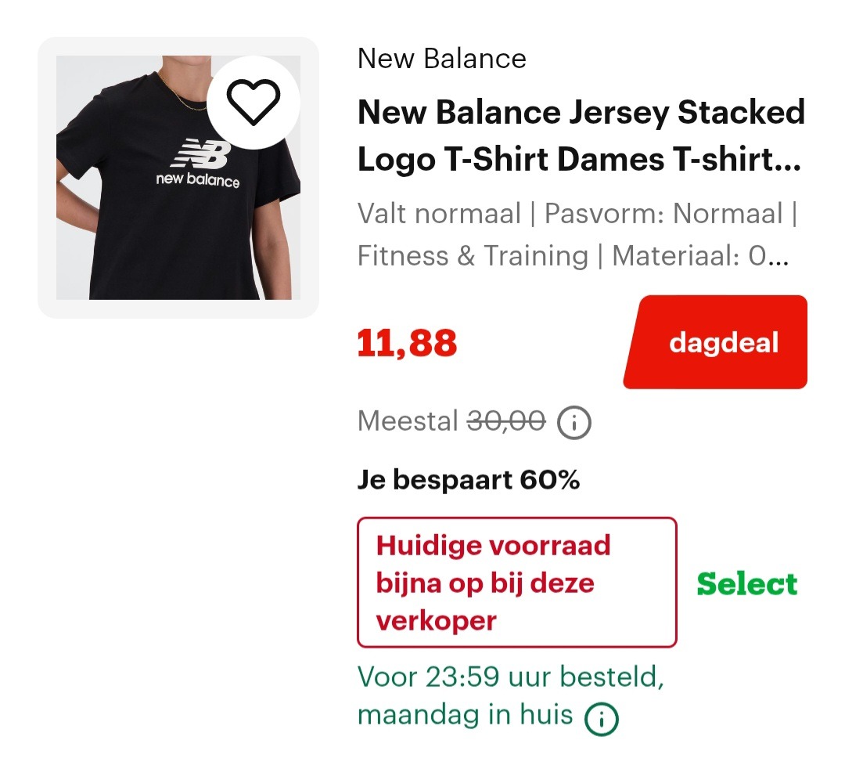Open price history via the grey info icon
This screenshot has height=769, width=845.
tap(575, 422)
